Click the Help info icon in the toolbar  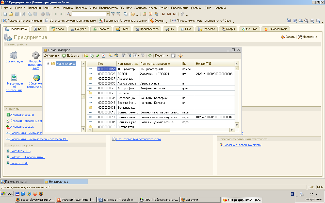point(133,14)
